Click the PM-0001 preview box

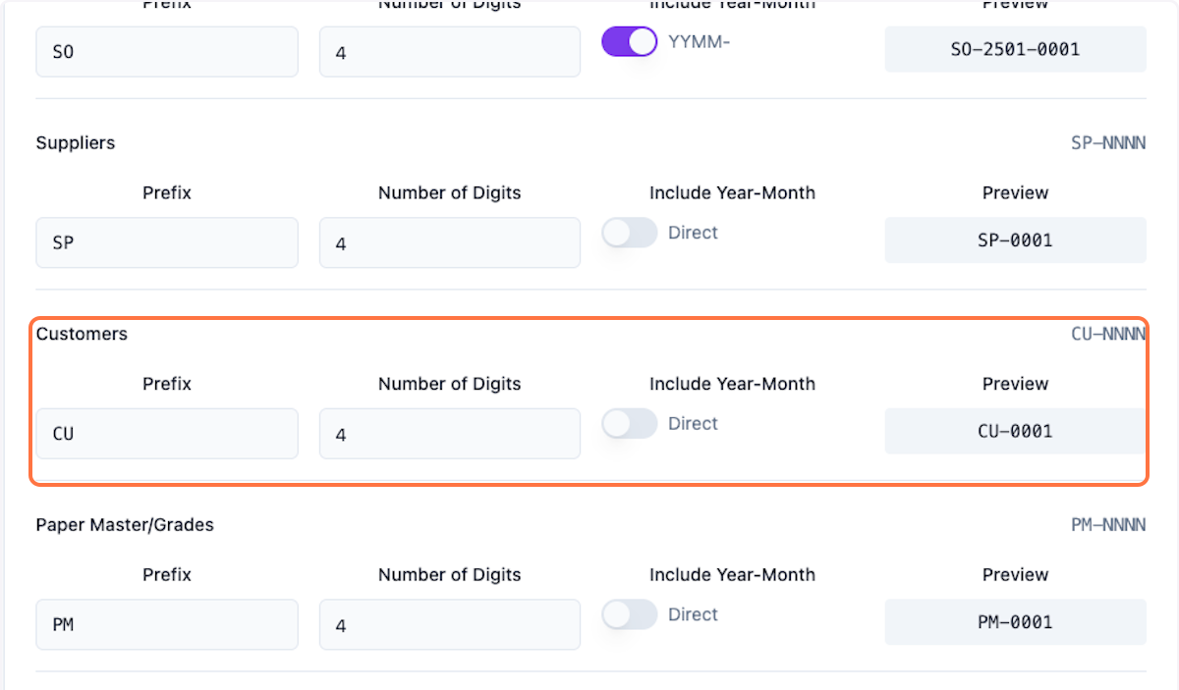(x=1015, y=621)
